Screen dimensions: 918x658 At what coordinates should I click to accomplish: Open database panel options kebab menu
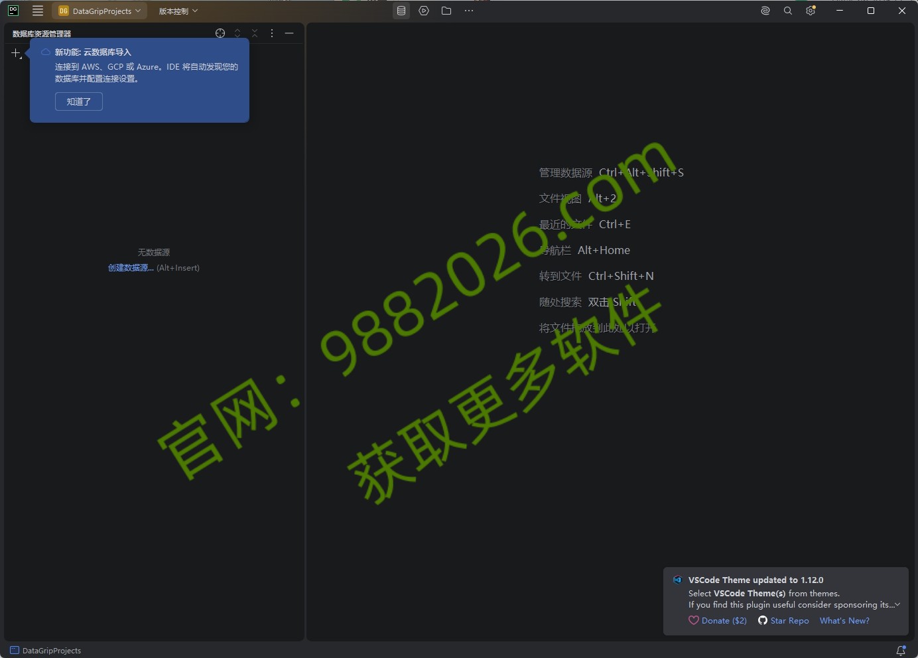[x=272, y=33]
